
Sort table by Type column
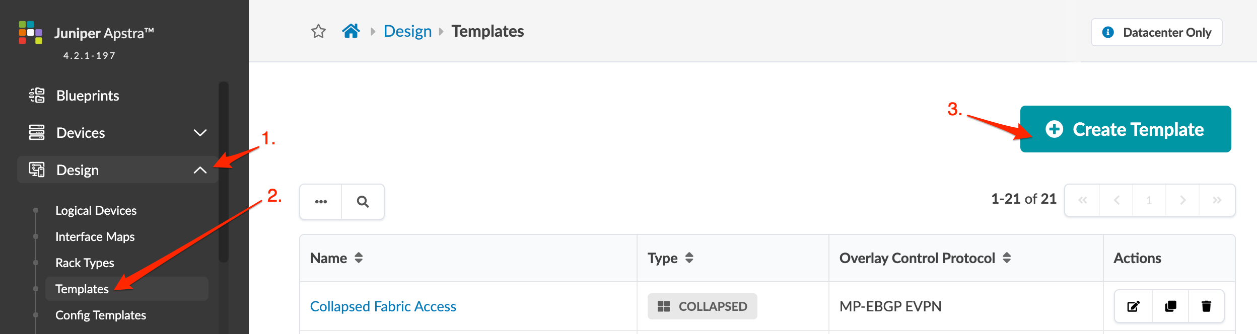pos(689,258)
